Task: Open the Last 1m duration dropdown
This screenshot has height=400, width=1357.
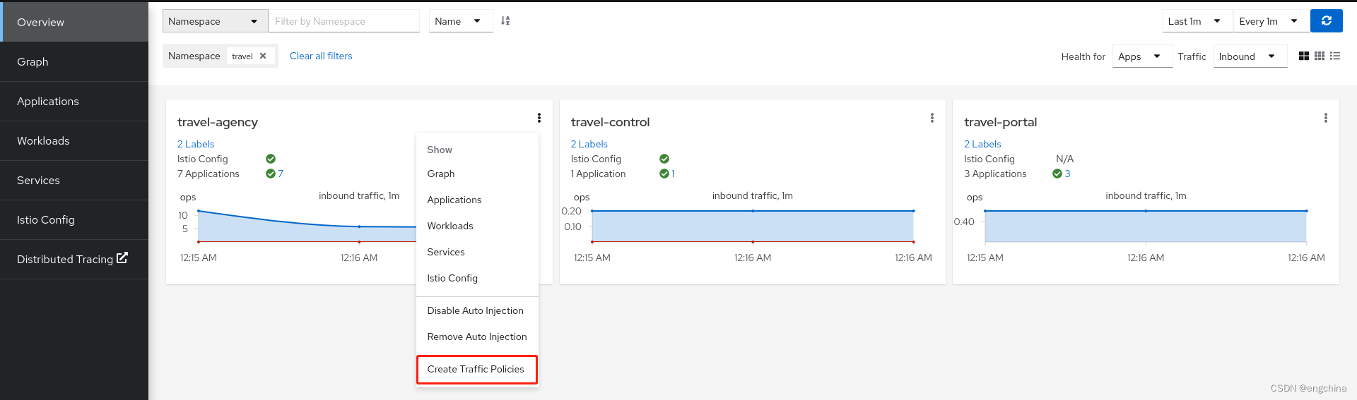Action: 1197,21
